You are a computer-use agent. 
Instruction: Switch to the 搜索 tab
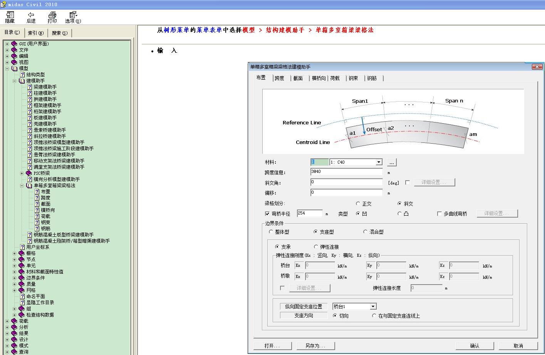[60, 33]
